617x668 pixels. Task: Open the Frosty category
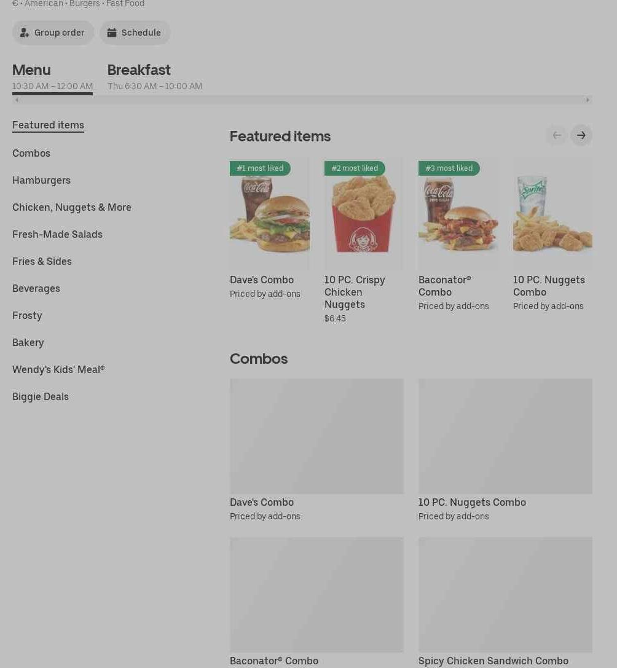tap(27, 316)
